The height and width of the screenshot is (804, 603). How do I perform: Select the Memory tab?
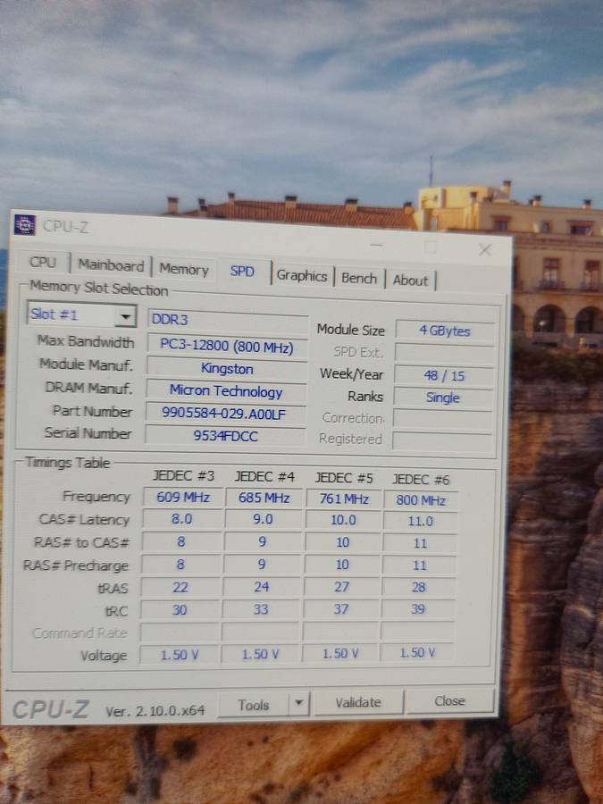[184, 269]
